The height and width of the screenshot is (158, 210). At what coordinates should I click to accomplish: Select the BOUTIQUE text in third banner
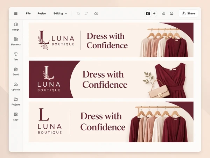(x=50, y=132)
